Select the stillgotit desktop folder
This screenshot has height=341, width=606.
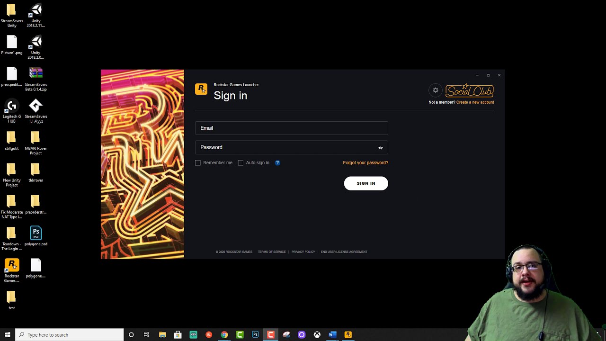(x=12, y=141)
